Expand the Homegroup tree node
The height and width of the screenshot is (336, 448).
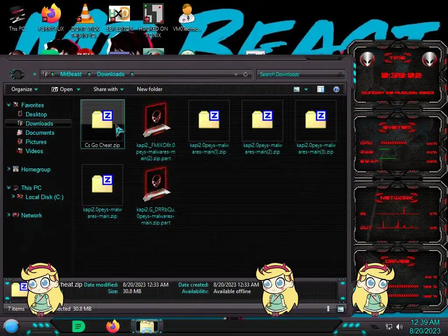(9, 169)
